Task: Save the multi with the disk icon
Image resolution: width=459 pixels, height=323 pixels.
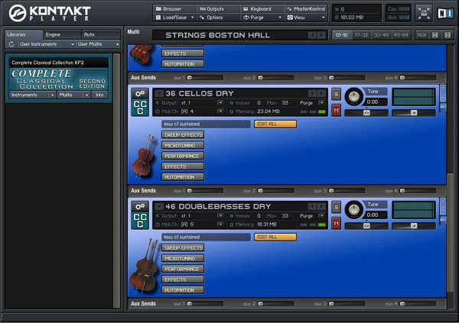Action: pos(435,35)
